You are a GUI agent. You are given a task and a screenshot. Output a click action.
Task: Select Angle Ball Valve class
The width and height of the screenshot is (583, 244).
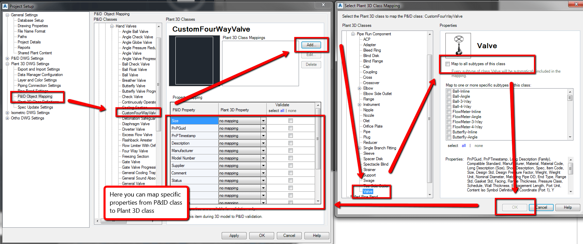click(135, 32)
